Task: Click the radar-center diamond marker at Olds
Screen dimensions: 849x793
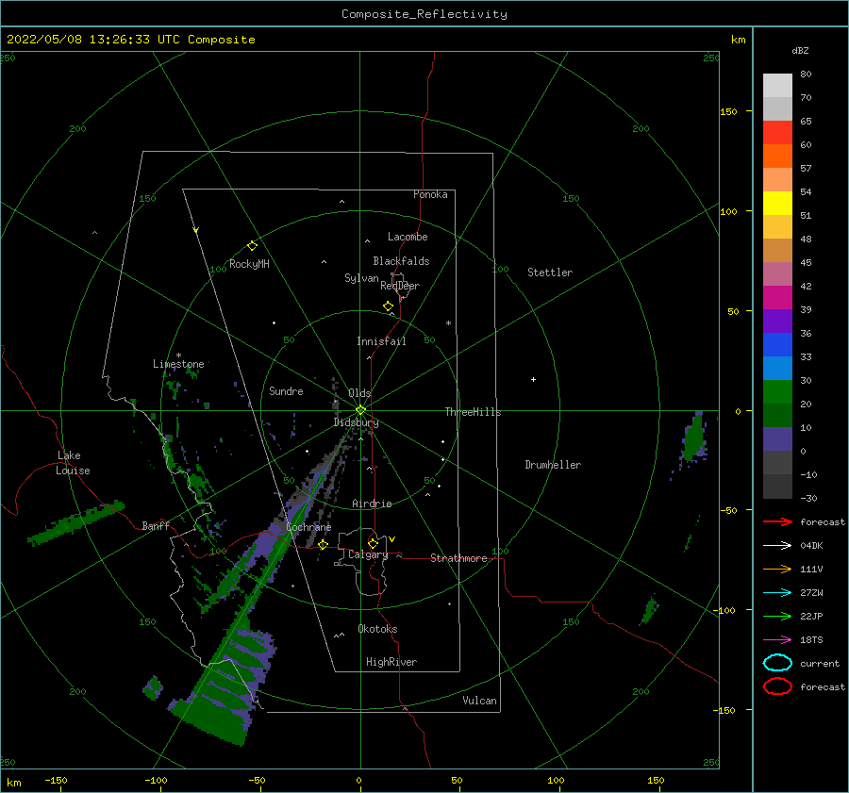Action: click(360, 410)
